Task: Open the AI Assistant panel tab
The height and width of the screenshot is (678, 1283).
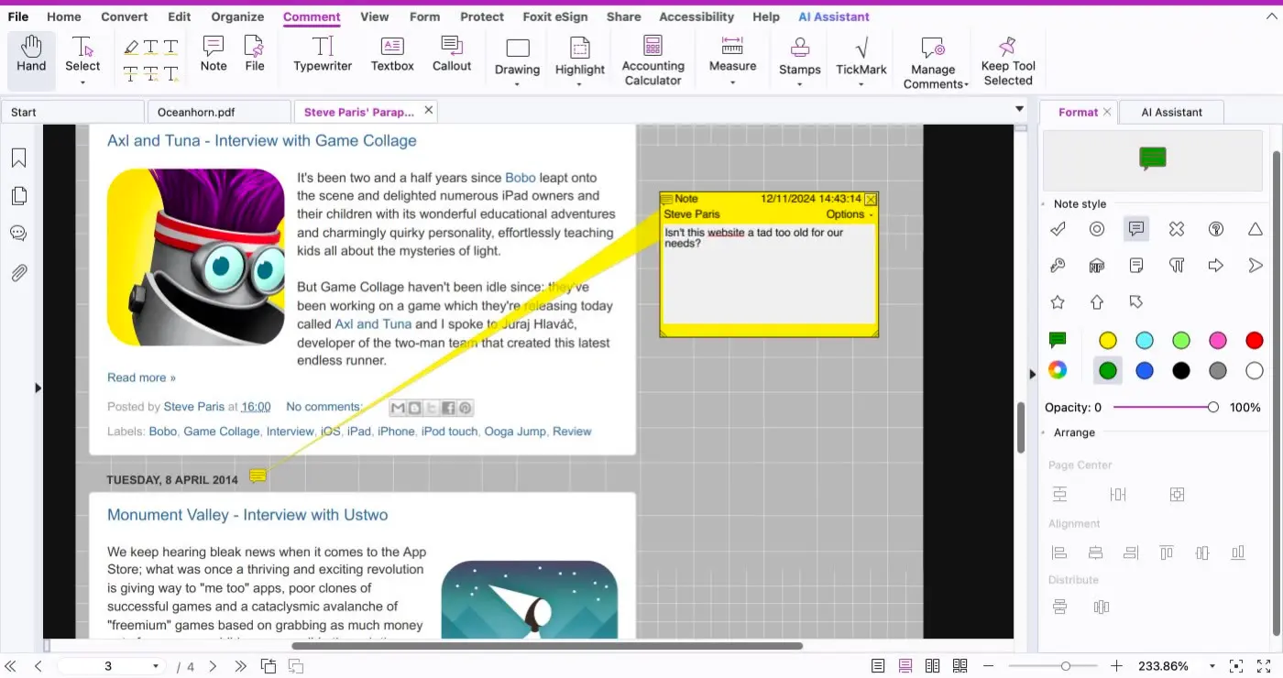Action: point(1171,112)
